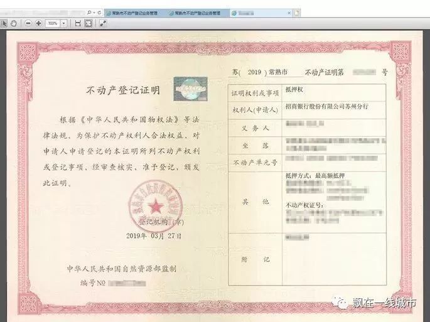Click the 103% zoom level field
The image size is (430, 322).
tap(53, 23)
